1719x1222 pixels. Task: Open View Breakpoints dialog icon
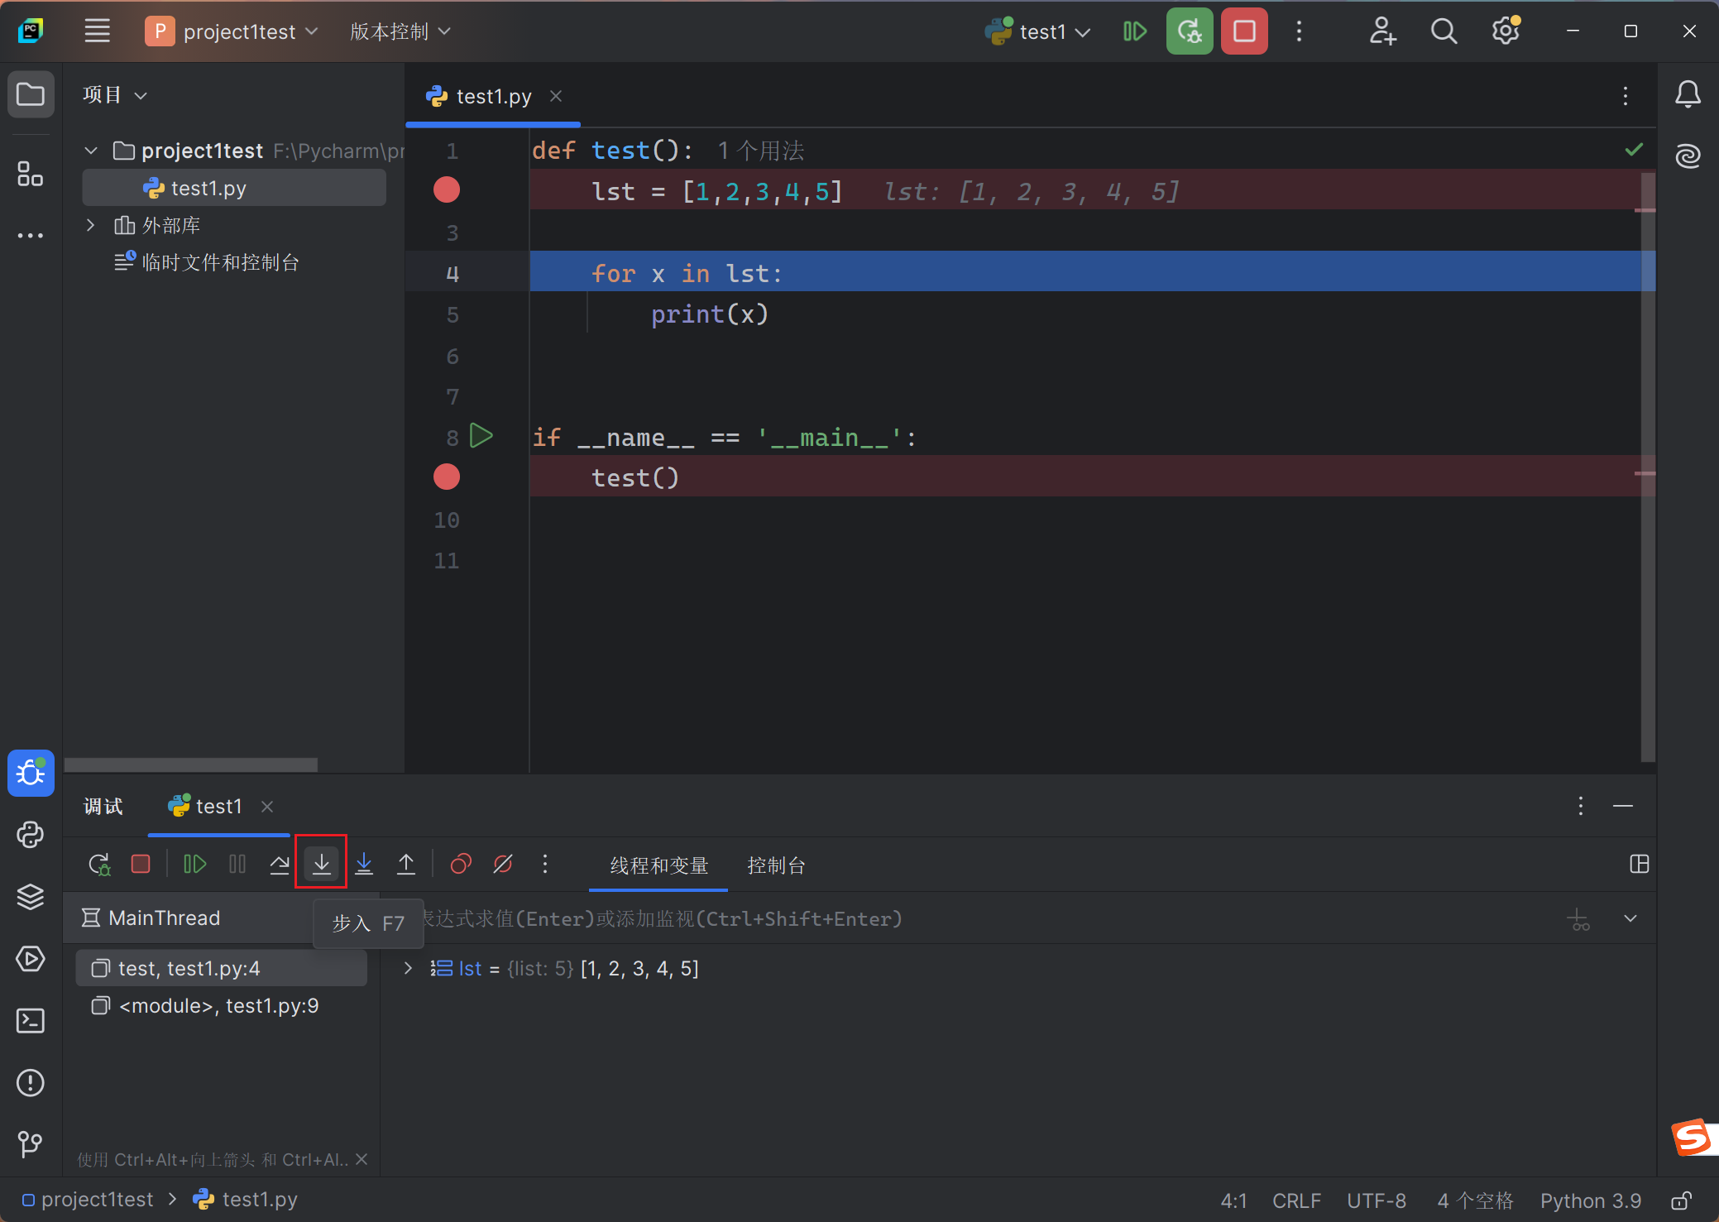coord(461,865)
